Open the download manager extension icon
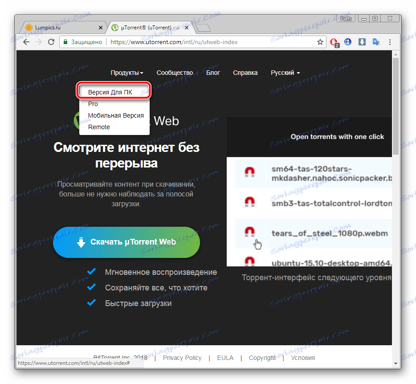Image resolution: width=416 pixels, height=384 pixels. click(362, 41)
